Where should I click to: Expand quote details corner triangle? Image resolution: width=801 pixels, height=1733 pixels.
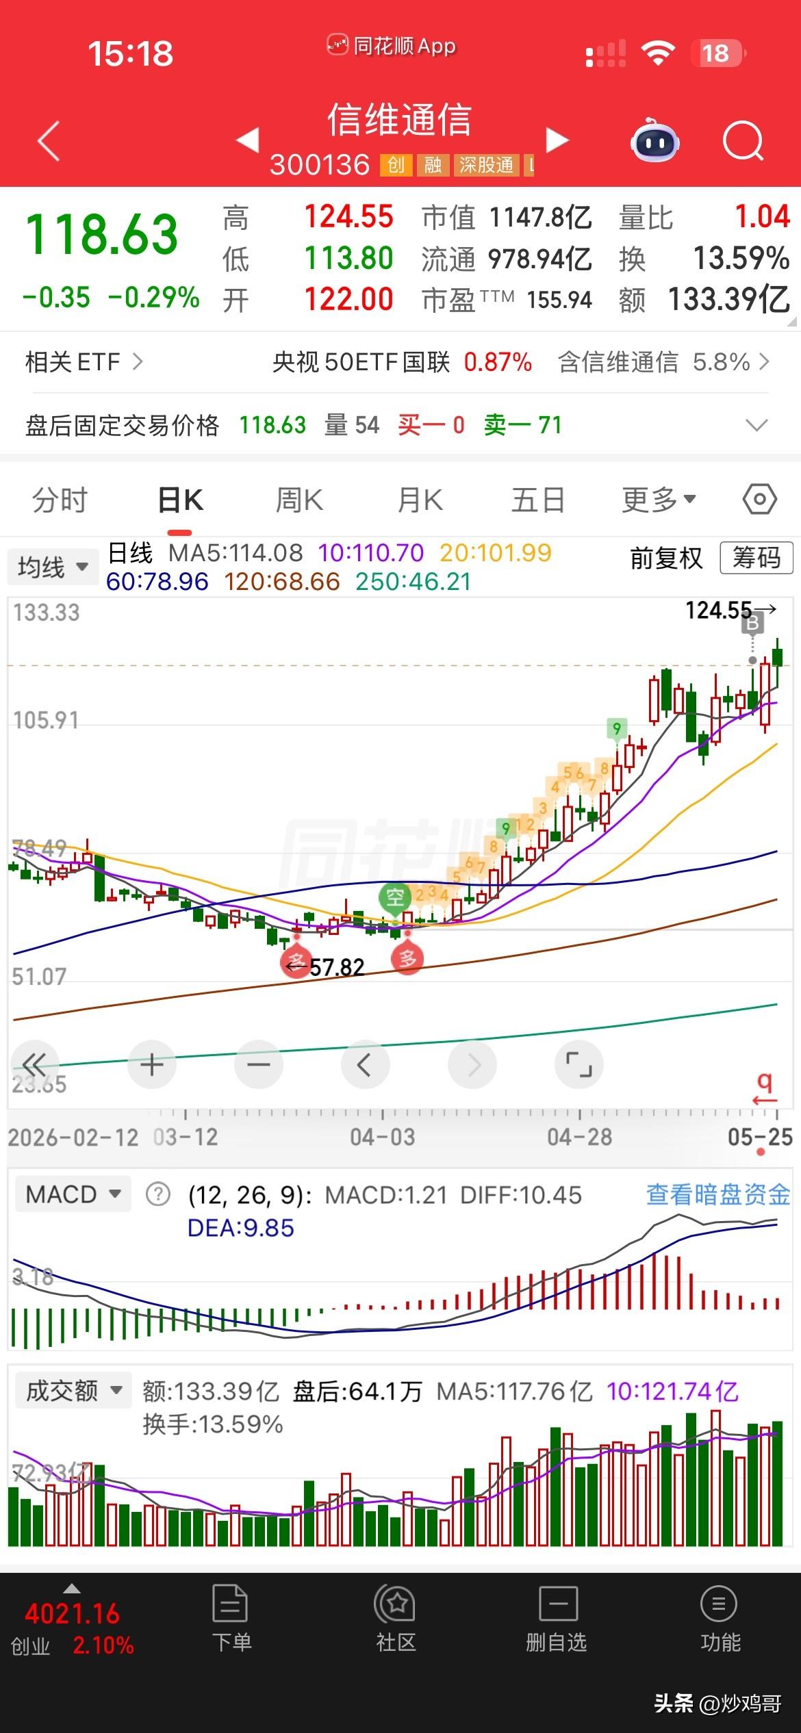point(792,321)
